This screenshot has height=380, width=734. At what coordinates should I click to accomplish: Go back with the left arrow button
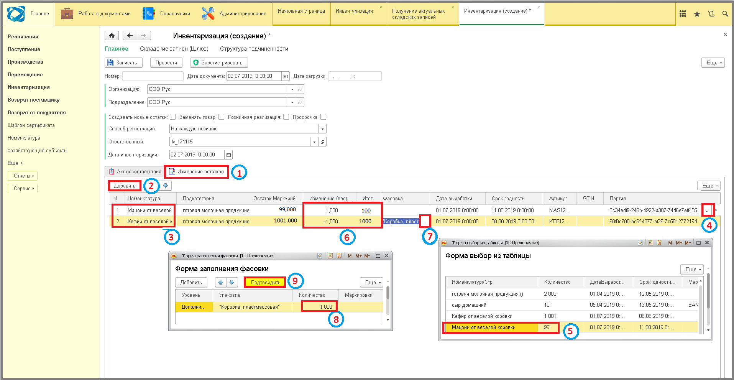(x=130, y=36)
